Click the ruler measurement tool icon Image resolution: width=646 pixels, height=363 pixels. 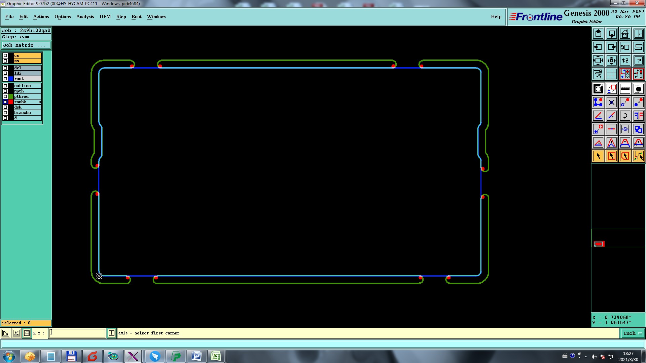625,89
